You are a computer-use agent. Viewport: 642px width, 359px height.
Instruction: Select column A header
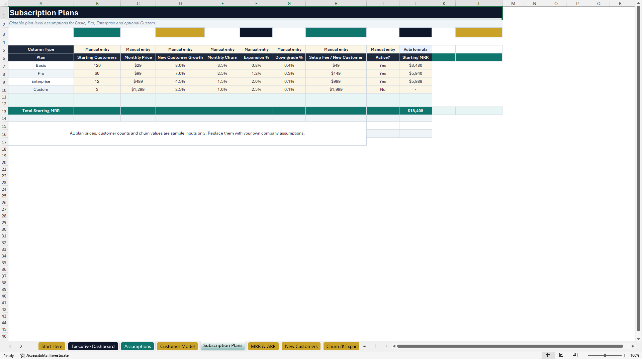tap(41, 3)
